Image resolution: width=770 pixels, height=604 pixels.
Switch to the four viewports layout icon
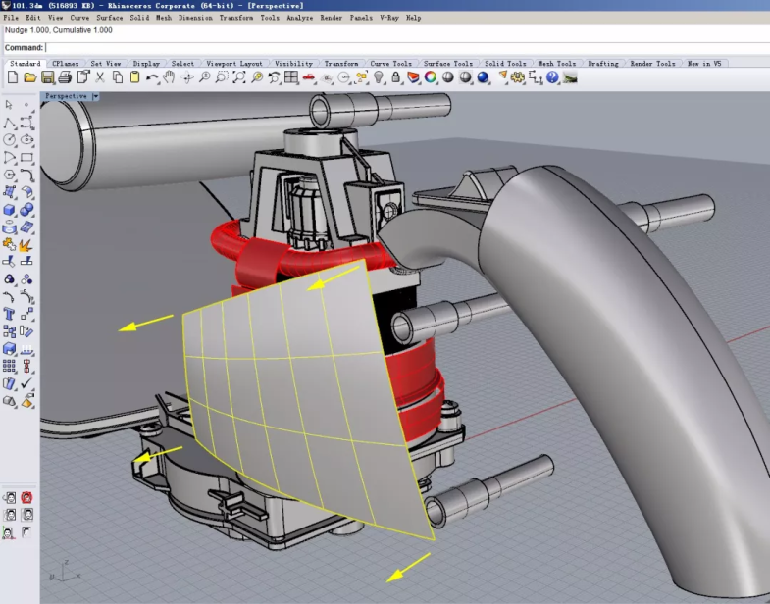pyautogui.click(x=292, y=77)
